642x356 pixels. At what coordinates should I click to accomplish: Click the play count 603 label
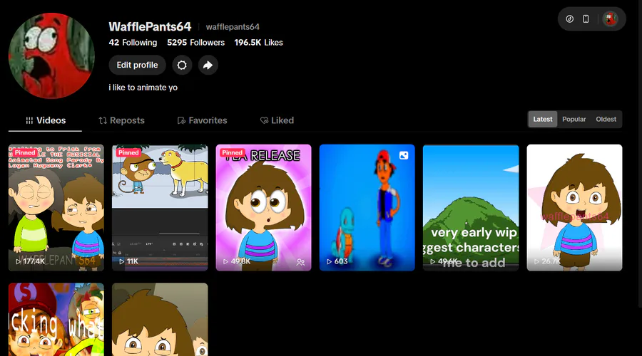(x=340, y=261)
